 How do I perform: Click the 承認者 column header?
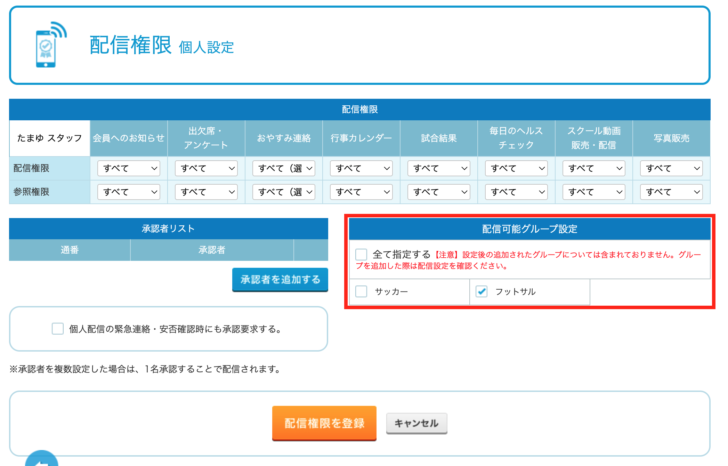click(212, 250)
